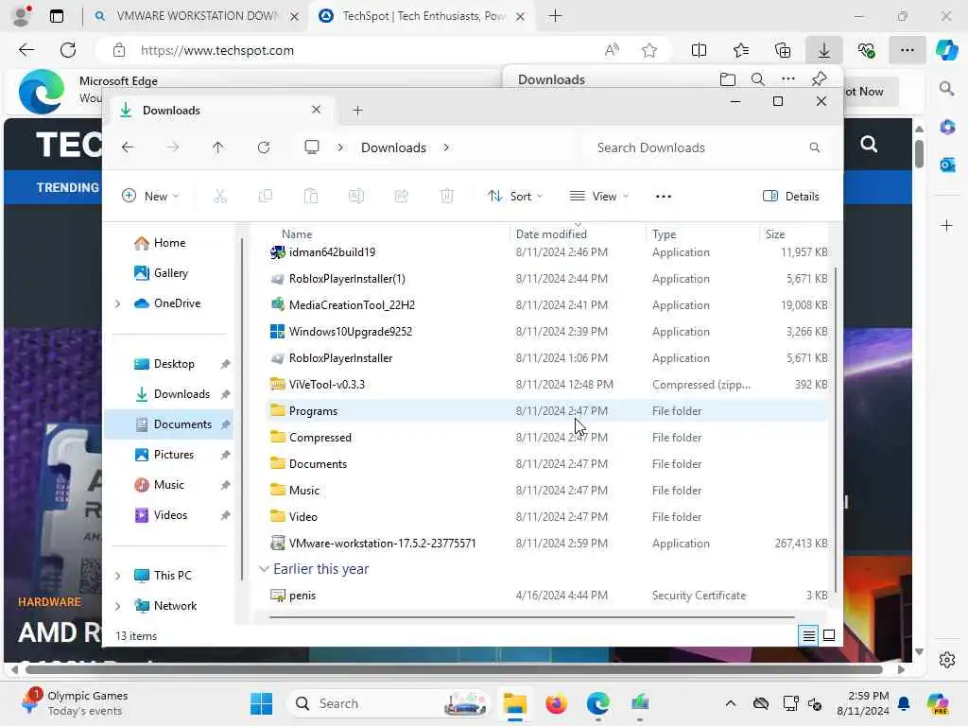Expand This PC in navigation pane
Screen dimensions: 968x726
click(118, 576)
